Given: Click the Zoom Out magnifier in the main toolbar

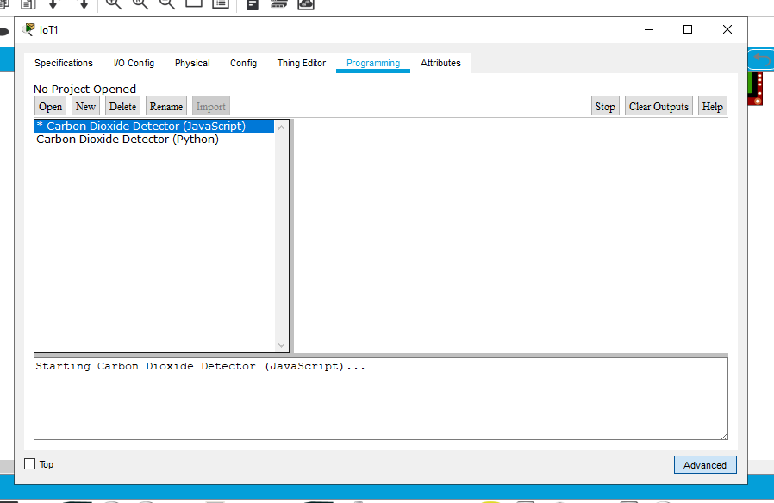Looking at the screenshot, I should [x=167, y=4].
